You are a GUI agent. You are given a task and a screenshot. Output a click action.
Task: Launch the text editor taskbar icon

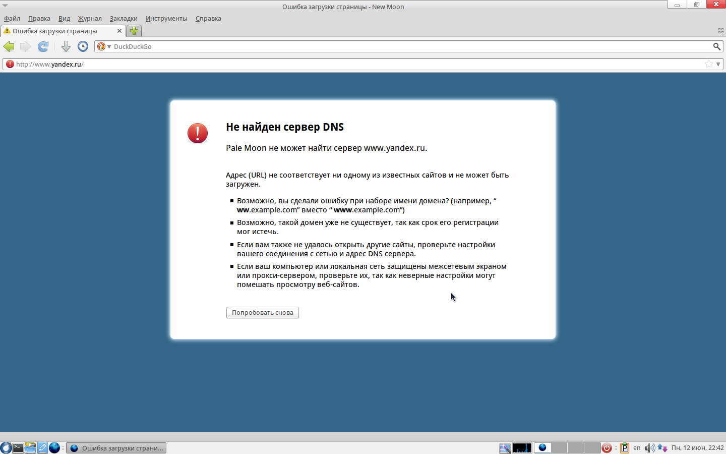tap(42, 448)
